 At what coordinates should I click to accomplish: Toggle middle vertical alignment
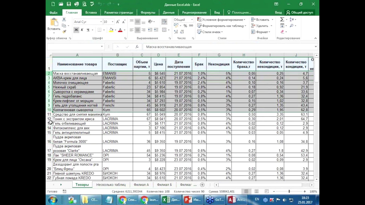137,22
